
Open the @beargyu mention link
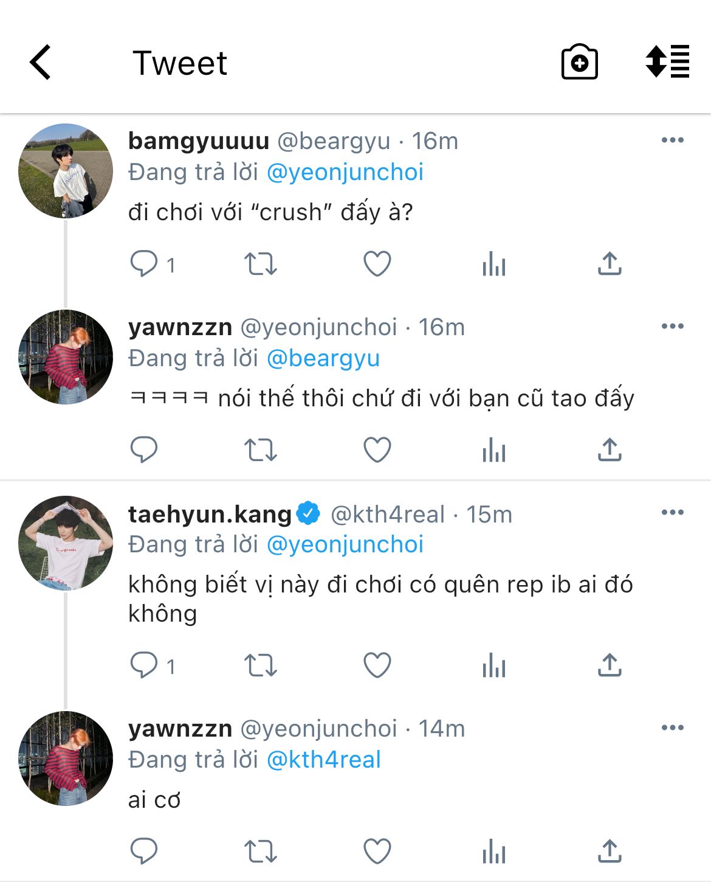(323, 359)
